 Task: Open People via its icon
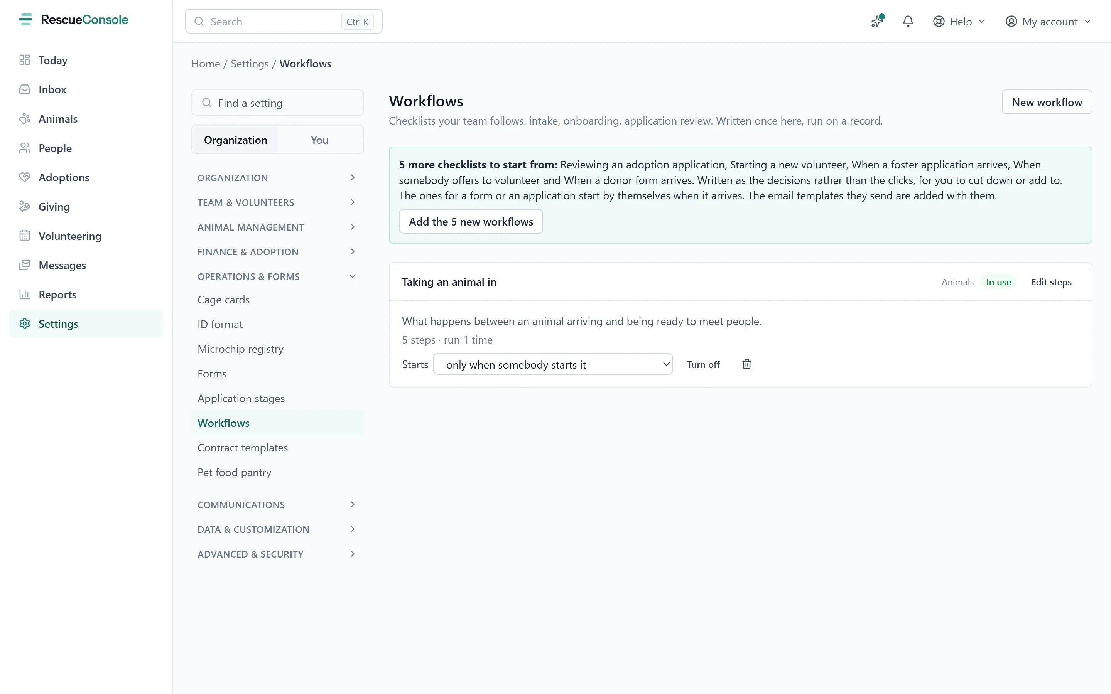25,148
